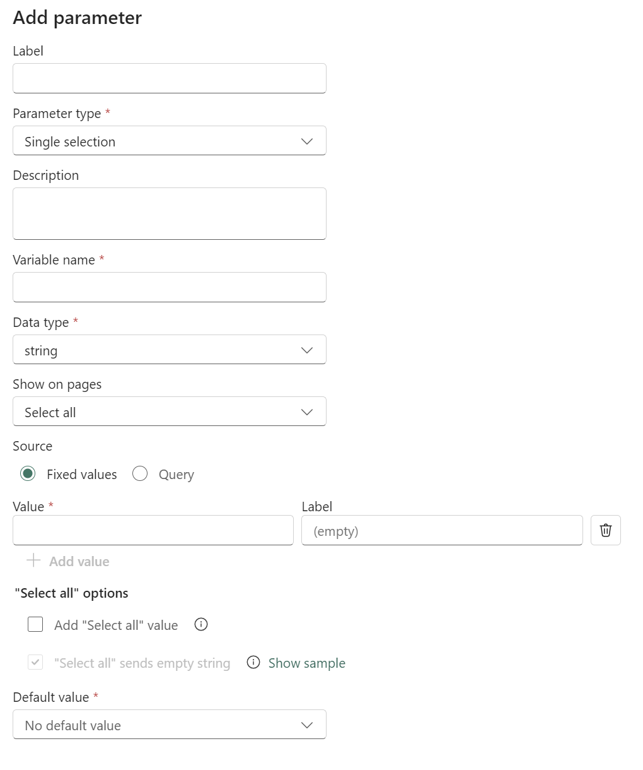Click the chevron on the Default value dropdown

(307, 725)
